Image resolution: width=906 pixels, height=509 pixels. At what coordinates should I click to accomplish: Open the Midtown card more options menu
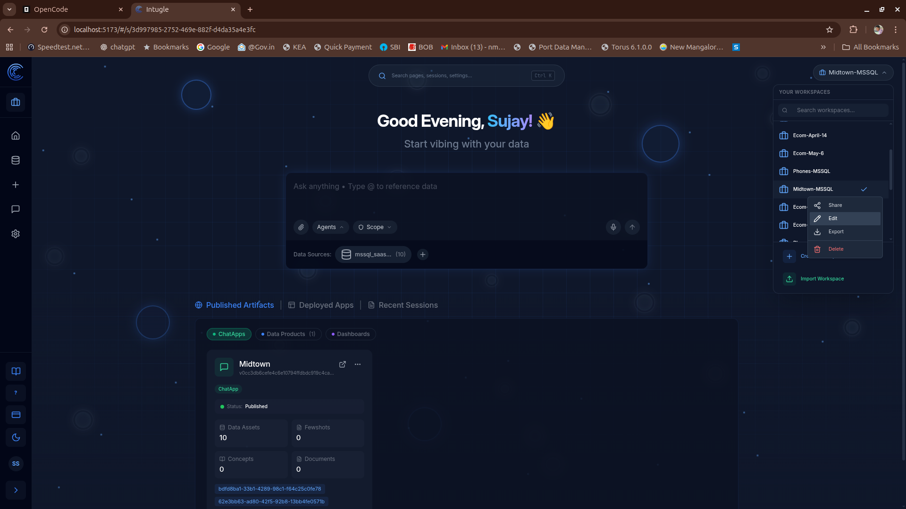tap(358, 364)
